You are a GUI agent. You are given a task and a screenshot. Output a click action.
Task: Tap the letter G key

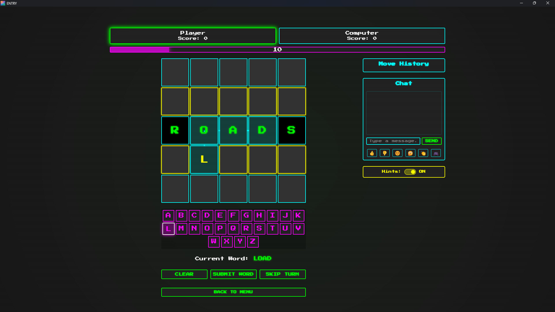pyautogui.click(x=247, y=216)
